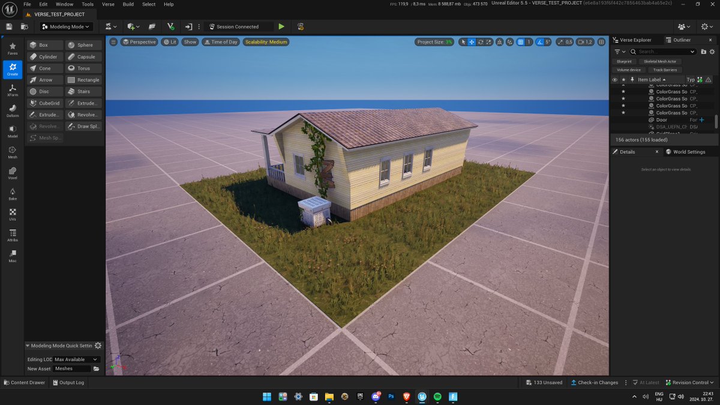This screenshot has width=720, height=405.
Task: Click the Verse build status icon
Action: click(170, 26)
